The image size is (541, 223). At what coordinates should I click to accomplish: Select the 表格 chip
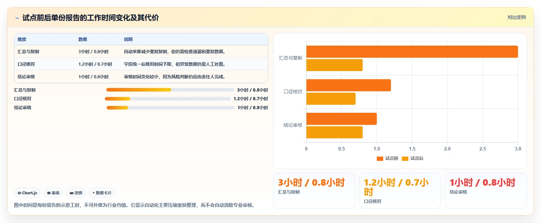[53, 193]
